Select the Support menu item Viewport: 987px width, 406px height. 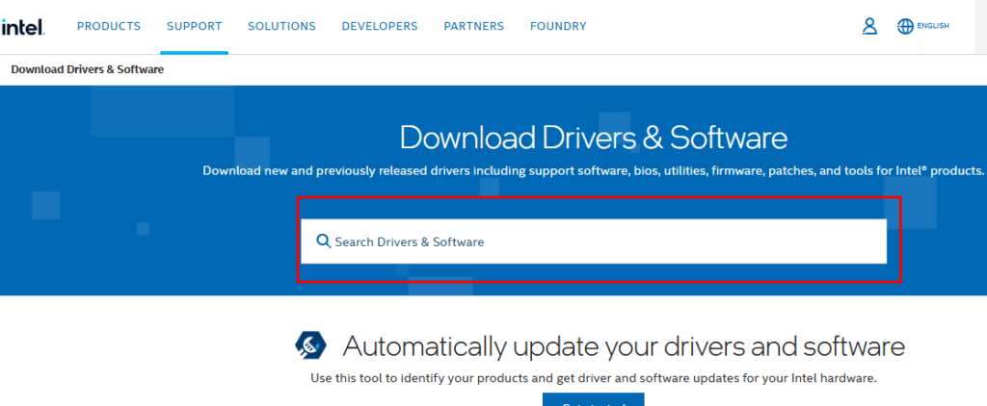[194, 26]
